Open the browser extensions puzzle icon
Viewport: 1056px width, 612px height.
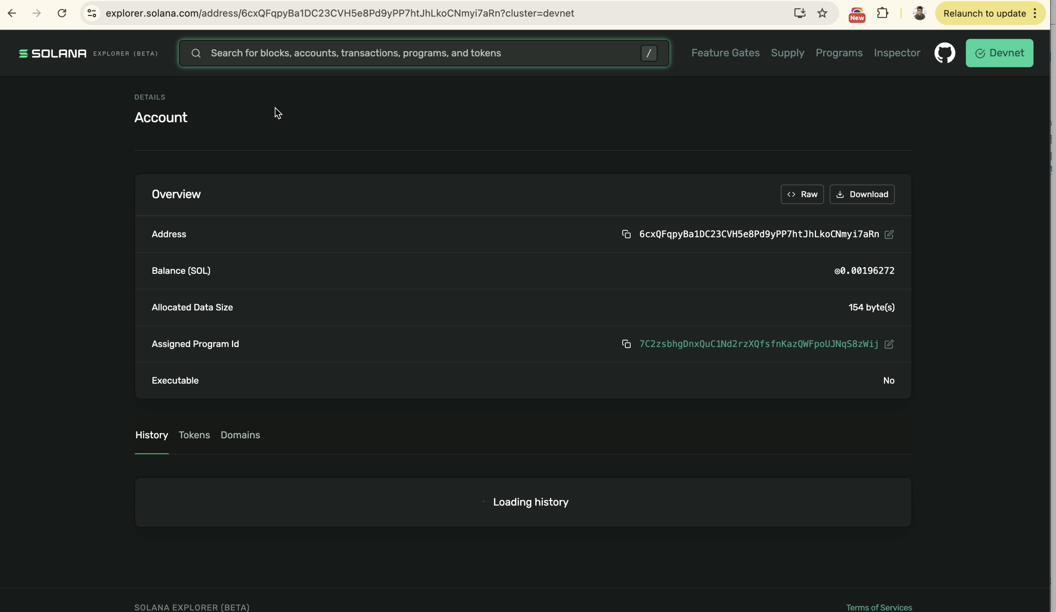pyautogui.click(x=882, y=13)
